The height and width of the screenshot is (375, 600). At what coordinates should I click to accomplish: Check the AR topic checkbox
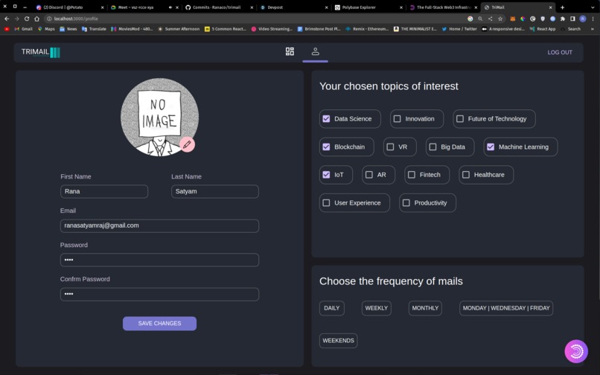pos(369,175)
